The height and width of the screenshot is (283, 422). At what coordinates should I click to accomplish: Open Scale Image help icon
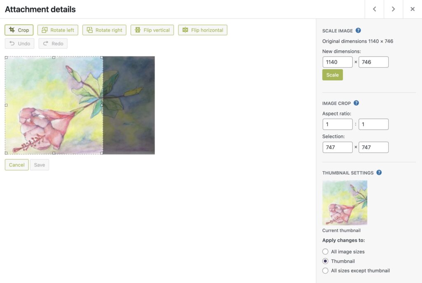[x=358, y=30]
